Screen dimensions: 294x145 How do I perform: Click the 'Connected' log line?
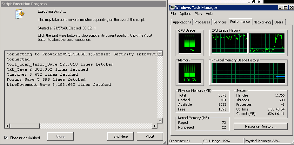(x=18, y=59)
